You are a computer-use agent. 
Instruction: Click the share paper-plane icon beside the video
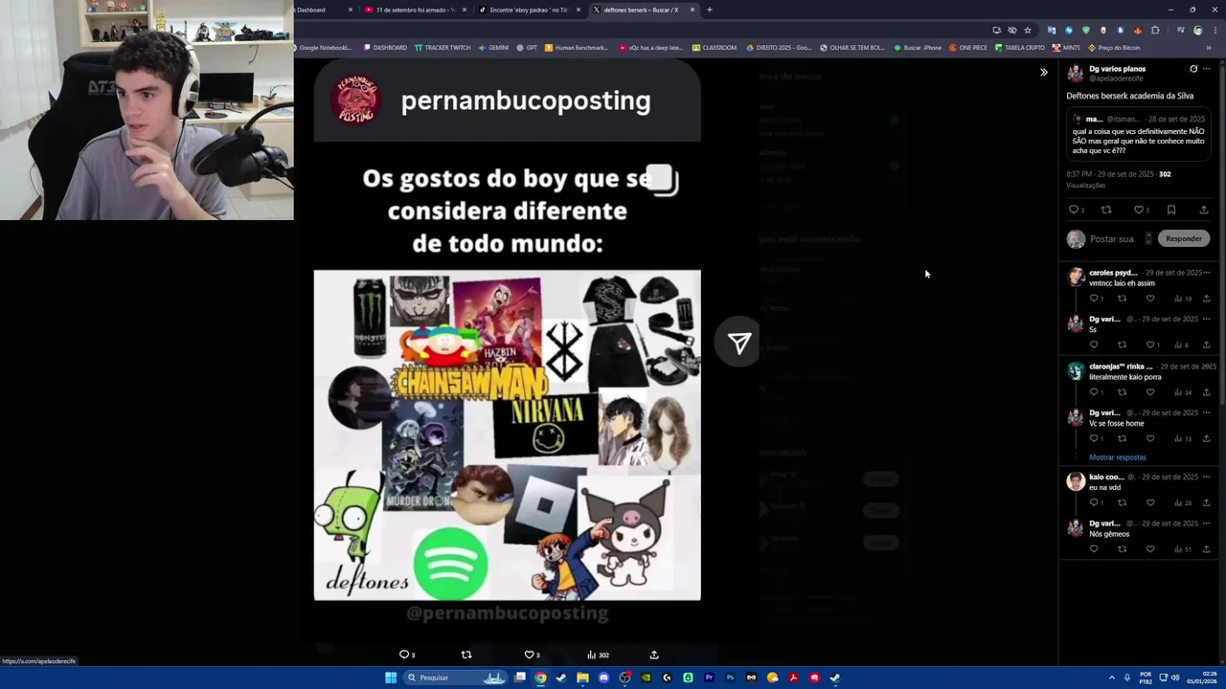(738, 344)
